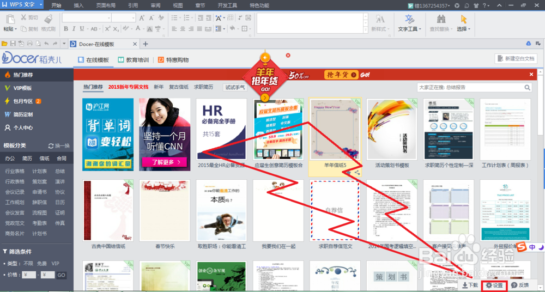Click the Print Preview icon
This screenshot has height=292, width=545.
point(38,44)
